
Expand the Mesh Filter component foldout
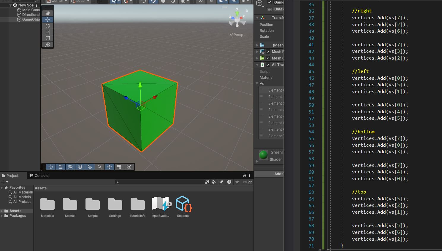pos(257,45)
